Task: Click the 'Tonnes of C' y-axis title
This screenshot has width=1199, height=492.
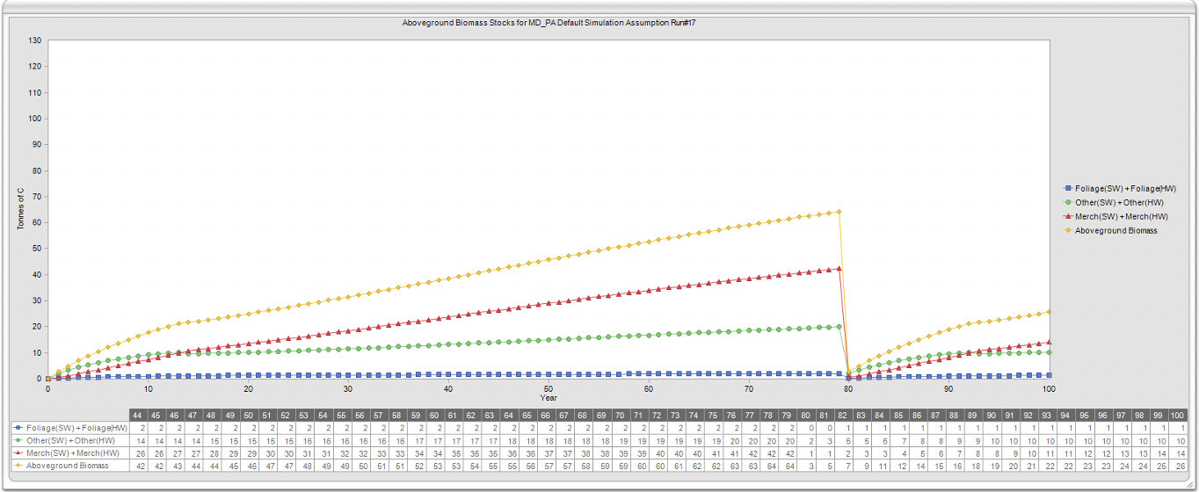Action: pyautogui.click(x=20, y=209)
